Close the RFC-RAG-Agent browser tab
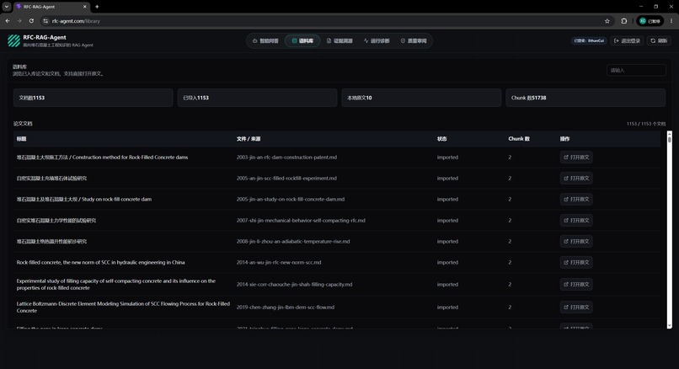This screenshot has width=679, height=369. pyautogui.click(x=84, y=7)
